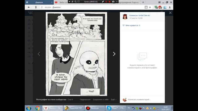Click Сохранить к себе under the photo
This screenshot has width=198, height=111.
pos(101,99)
